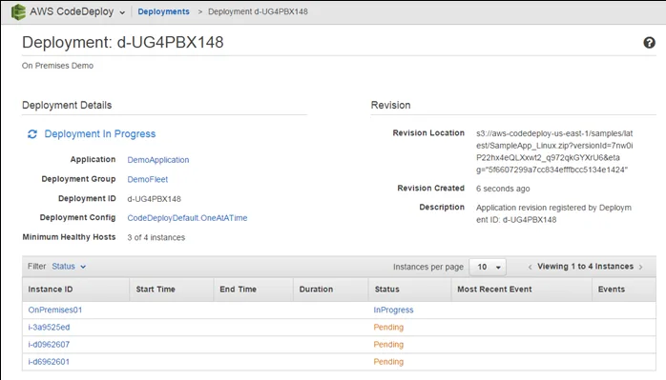The width and height of the screenshot is (666, 380).
Task: Go to next instances page arrow
Action: (x=640, y=267)
